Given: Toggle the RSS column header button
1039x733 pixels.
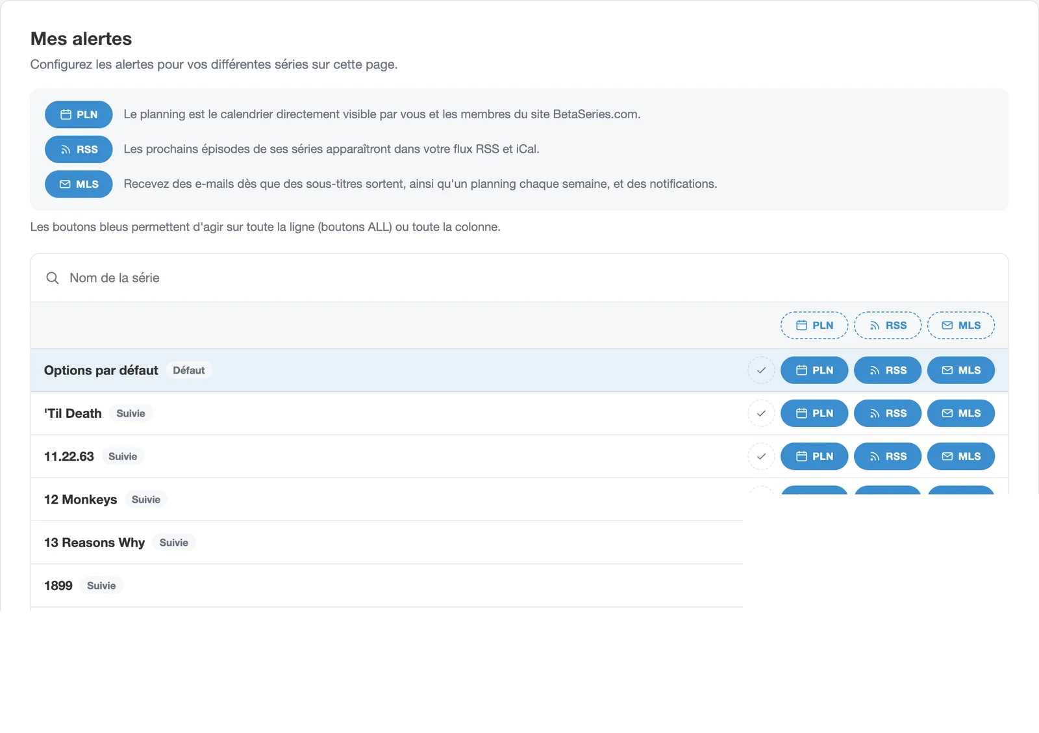Looking at the screenshot, I should coord(888,326).
